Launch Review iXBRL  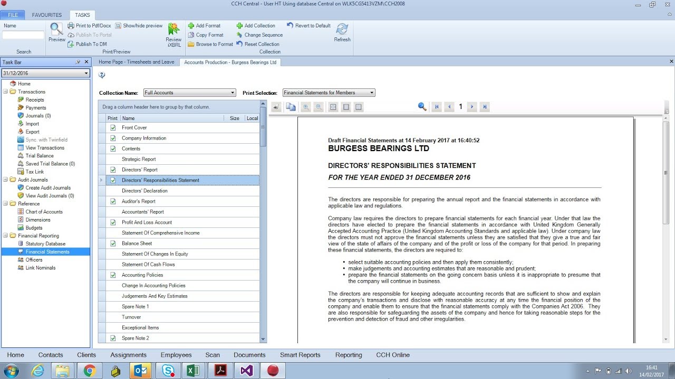click(x=173, y=35)
